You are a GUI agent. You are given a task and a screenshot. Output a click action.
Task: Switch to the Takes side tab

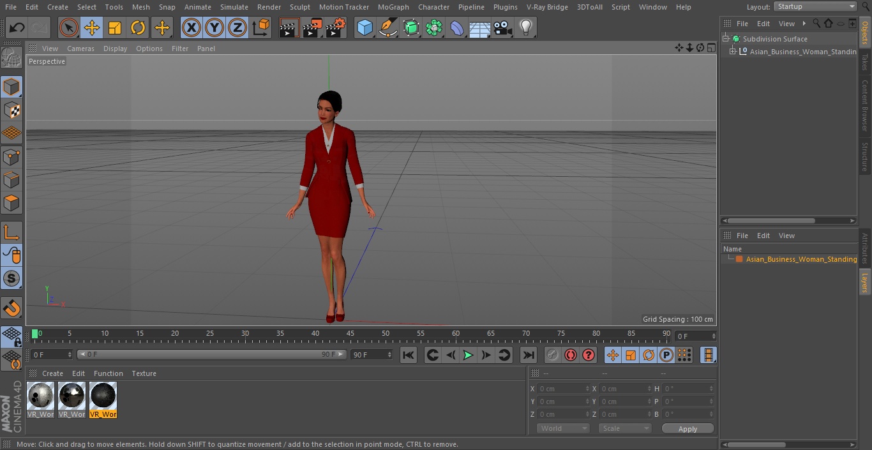pos(865,62)
